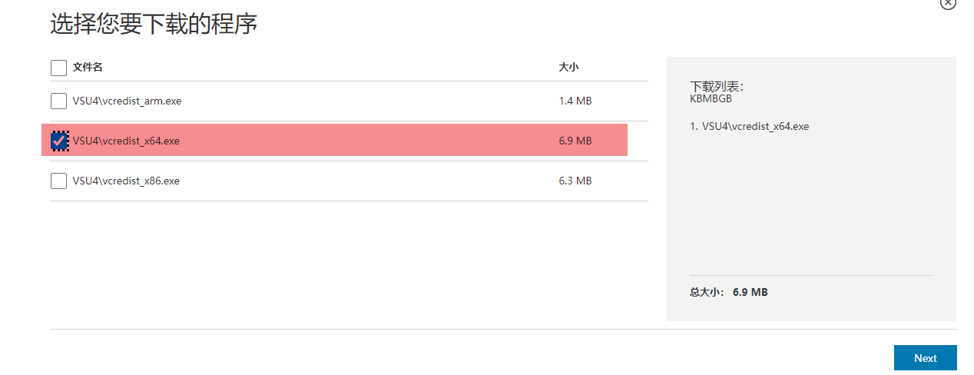Click the KBMBGB text in side panel

711,98
